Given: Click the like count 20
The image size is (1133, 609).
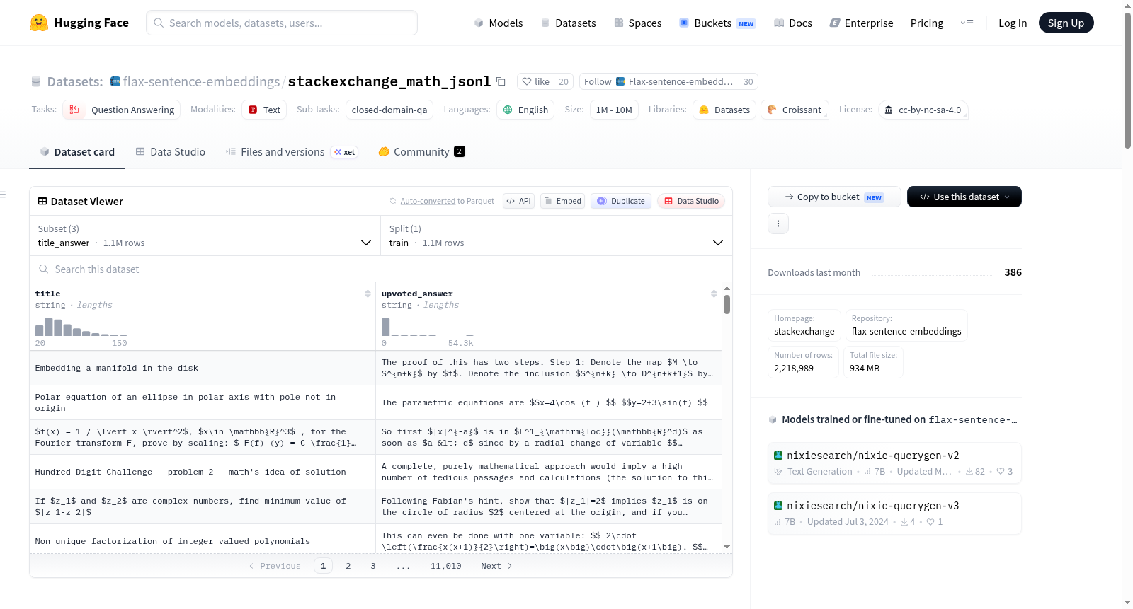Looking at the screenshot, I should [x=564, y=81].
